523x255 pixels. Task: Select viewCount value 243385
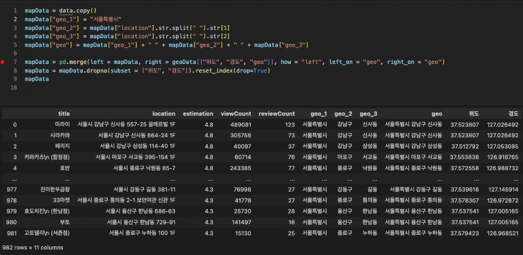pyautogui.click(x=241, y=168)
